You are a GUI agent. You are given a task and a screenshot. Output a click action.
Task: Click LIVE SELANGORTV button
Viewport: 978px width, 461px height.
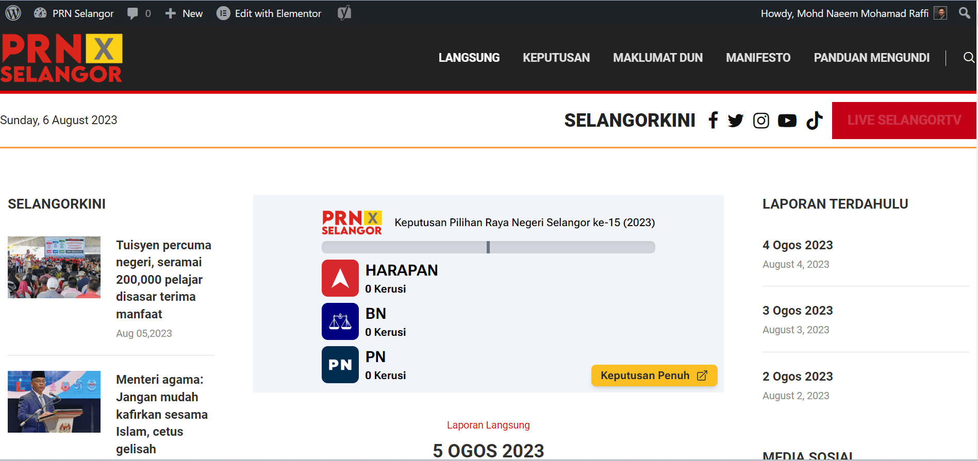coord(904,120)
